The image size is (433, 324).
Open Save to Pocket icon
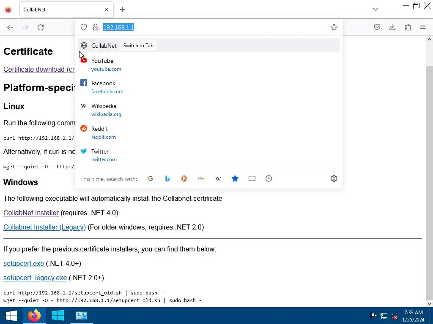pyautogui.click(x=377, y=27)
